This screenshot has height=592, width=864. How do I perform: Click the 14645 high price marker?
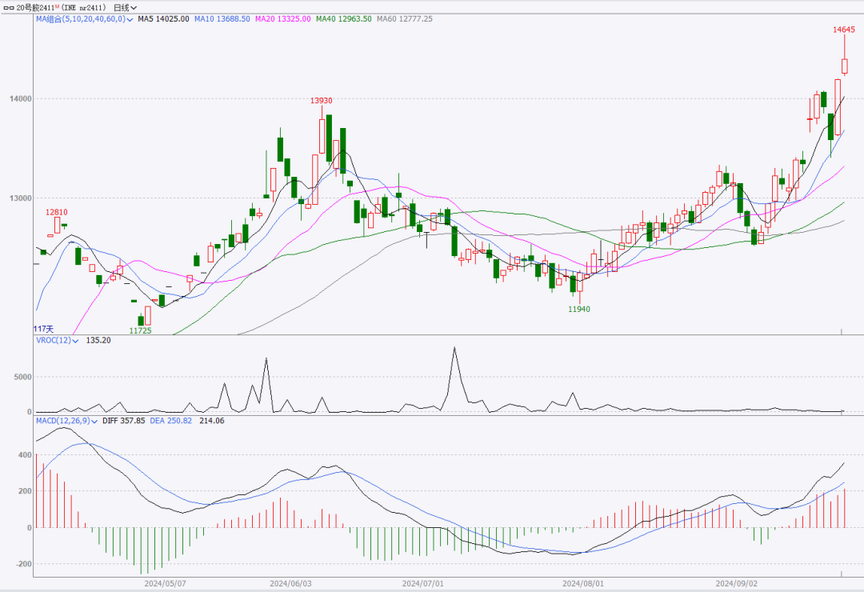click(843, 30)
